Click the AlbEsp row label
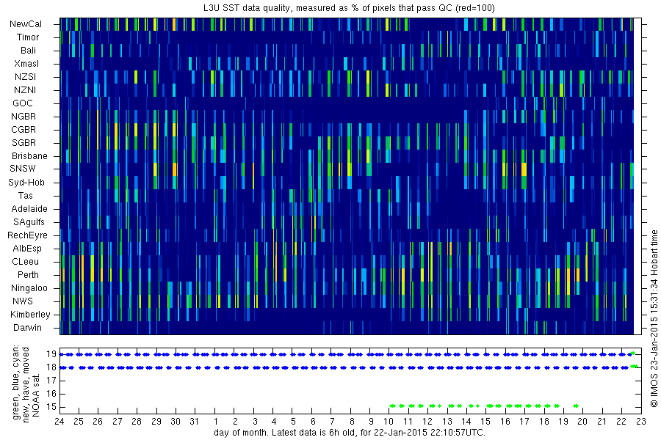 (27, 249)
